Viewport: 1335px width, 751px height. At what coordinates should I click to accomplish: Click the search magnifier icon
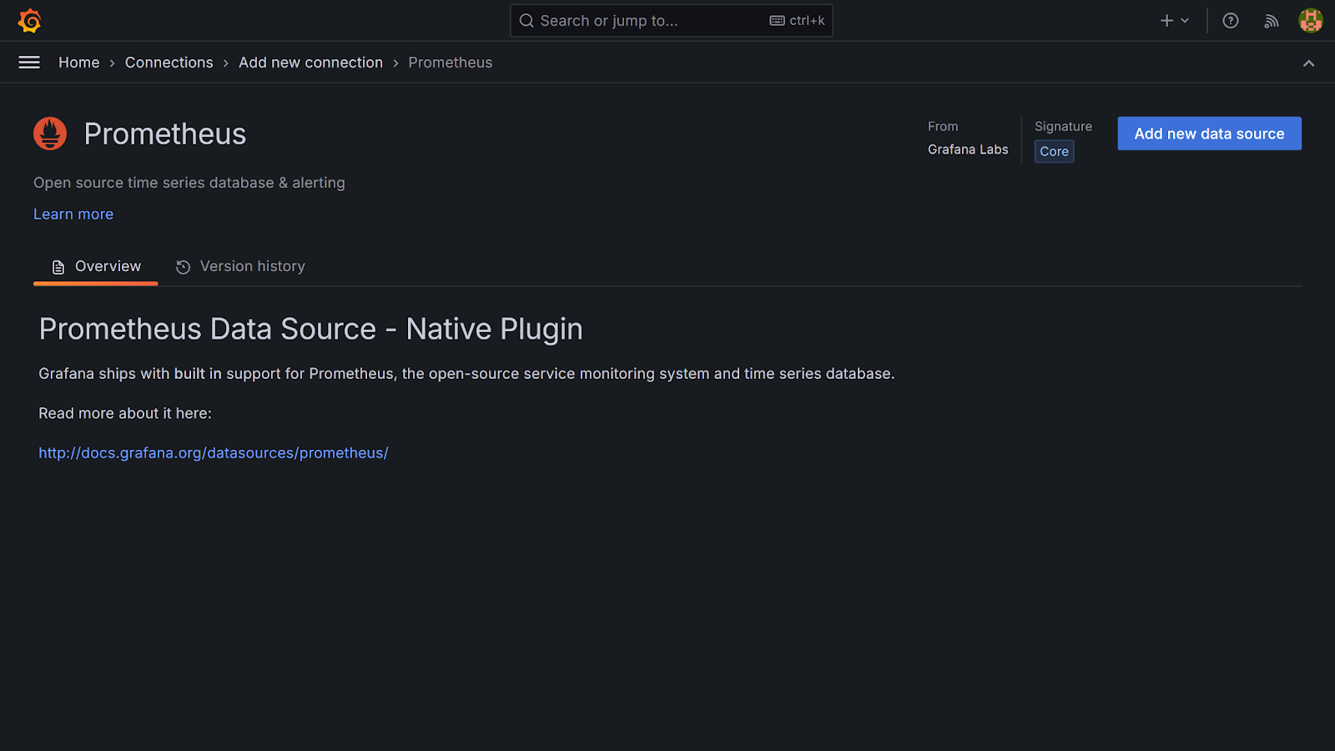coord(526,21)
